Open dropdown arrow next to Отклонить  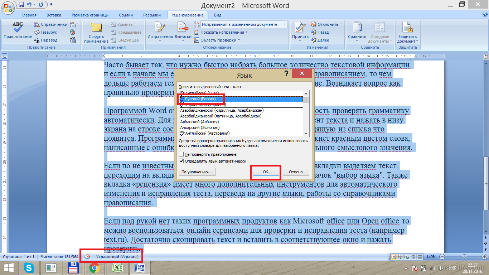click(341, 24)
